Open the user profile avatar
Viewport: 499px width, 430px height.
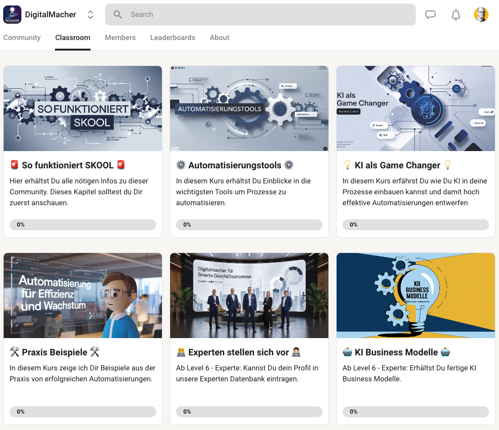[x=481, y=14]
